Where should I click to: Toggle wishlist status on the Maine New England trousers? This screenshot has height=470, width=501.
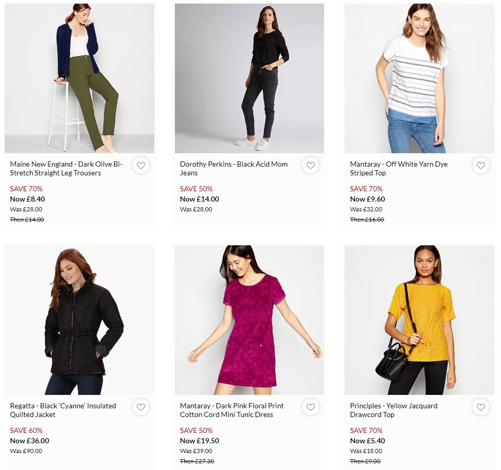coord(141,166)
